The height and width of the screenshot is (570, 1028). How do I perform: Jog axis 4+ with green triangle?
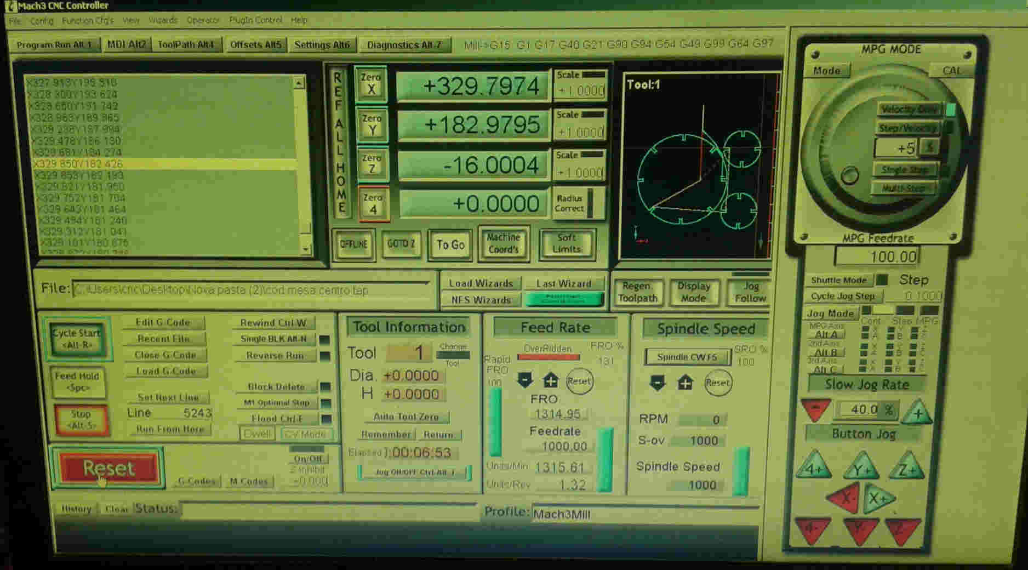tap(813, 466)
